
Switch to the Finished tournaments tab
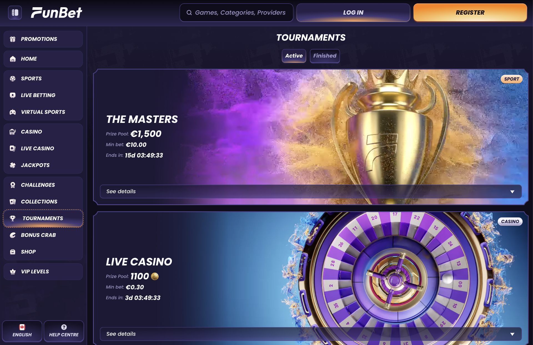pos(325,56)
